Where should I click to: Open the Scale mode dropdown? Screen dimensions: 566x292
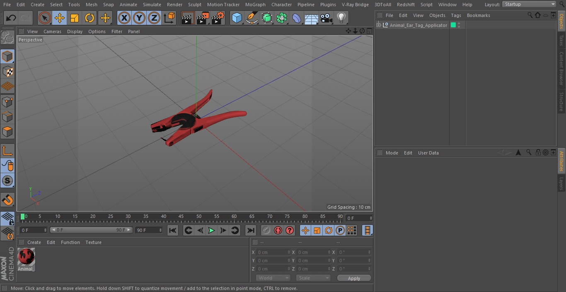tap(313, 278)
